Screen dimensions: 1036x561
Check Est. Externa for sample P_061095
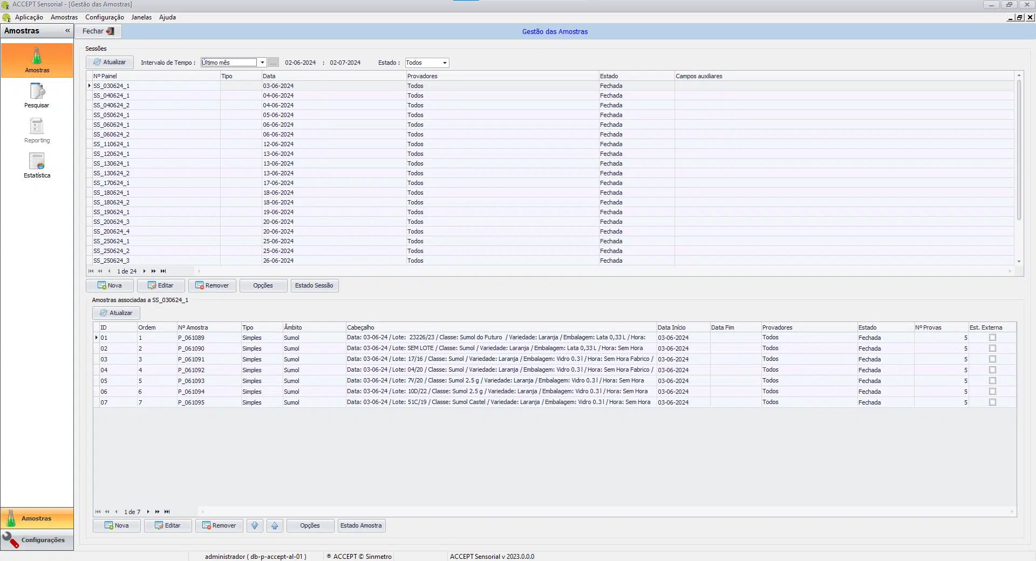992,402
